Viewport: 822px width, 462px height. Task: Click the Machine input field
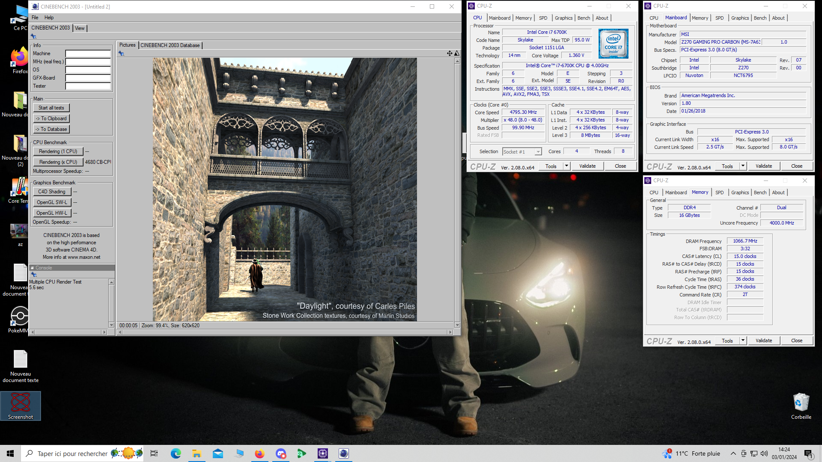88,53
